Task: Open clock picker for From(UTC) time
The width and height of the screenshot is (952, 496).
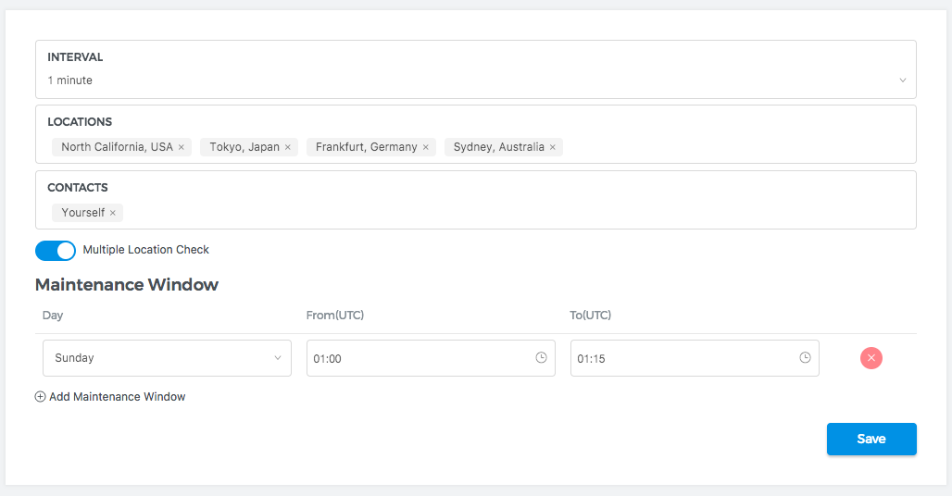Action: (542, 358)
